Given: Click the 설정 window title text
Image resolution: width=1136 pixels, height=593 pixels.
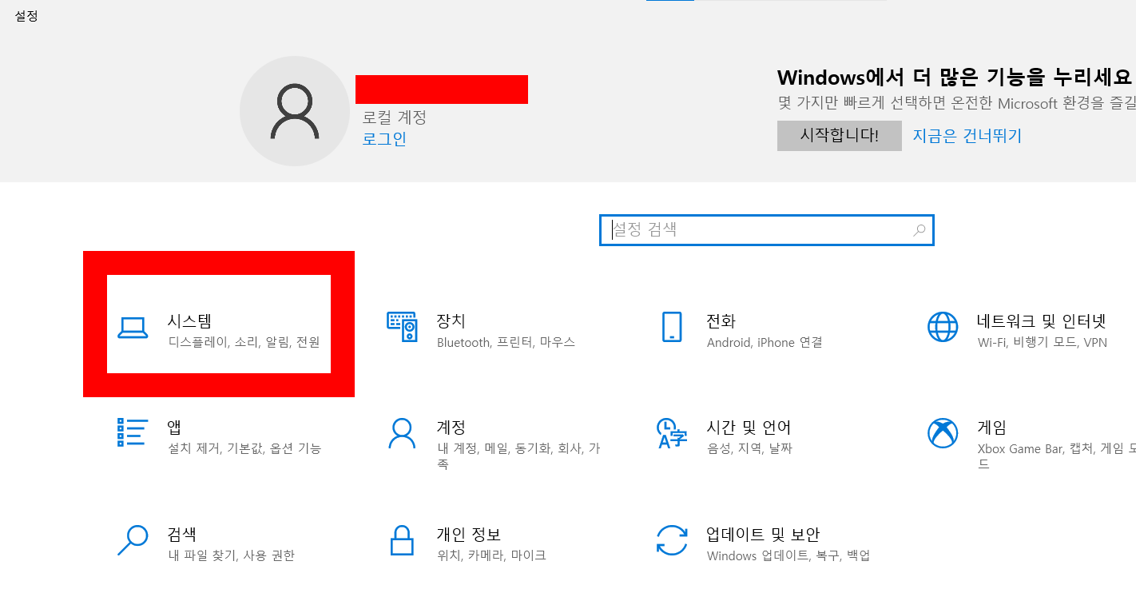Looking at the screenshot, I should [26, 15].
